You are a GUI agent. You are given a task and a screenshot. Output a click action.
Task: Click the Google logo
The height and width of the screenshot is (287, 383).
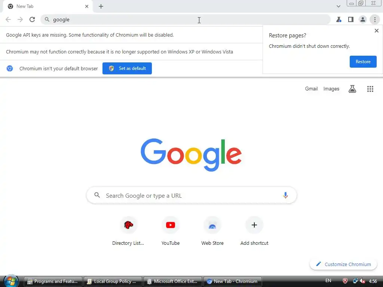pyautogui.click(x=191, y=155)
